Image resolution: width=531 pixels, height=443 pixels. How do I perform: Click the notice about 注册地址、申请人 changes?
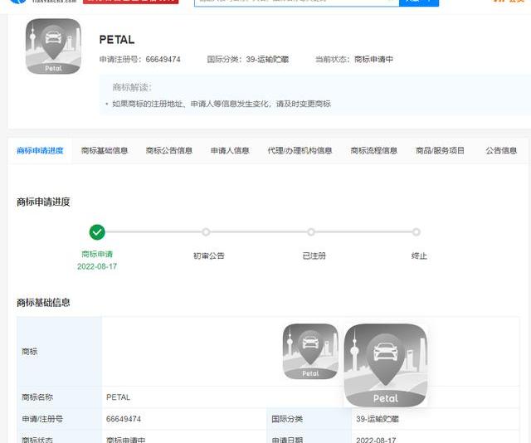(222, 104)
